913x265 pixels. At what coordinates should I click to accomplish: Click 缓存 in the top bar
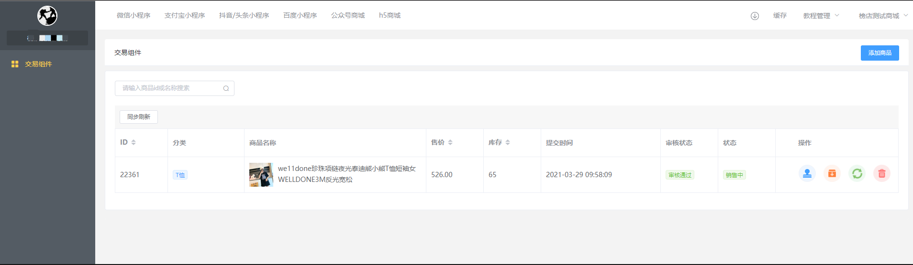pyautogui.click(x=780, y=16)
